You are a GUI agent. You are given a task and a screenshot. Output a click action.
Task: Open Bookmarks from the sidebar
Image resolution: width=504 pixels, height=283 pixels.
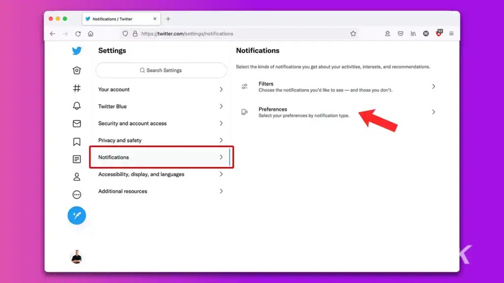(77, 141)
